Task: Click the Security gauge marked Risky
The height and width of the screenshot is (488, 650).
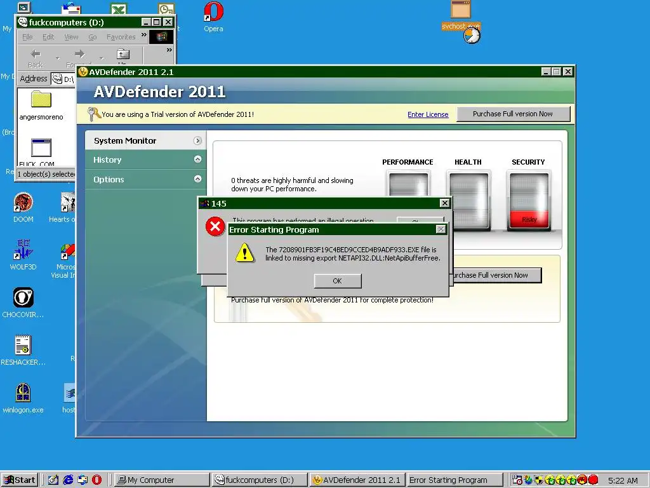Action: click(529, 201)
